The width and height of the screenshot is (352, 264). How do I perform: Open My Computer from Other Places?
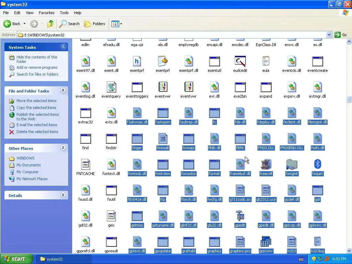click(x=27, y=172)
